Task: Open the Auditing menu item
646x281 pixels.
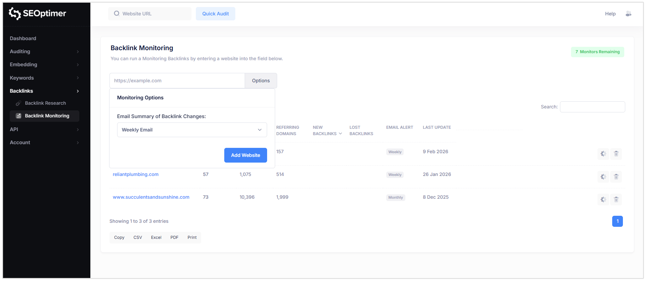Action: pos(20,52)
